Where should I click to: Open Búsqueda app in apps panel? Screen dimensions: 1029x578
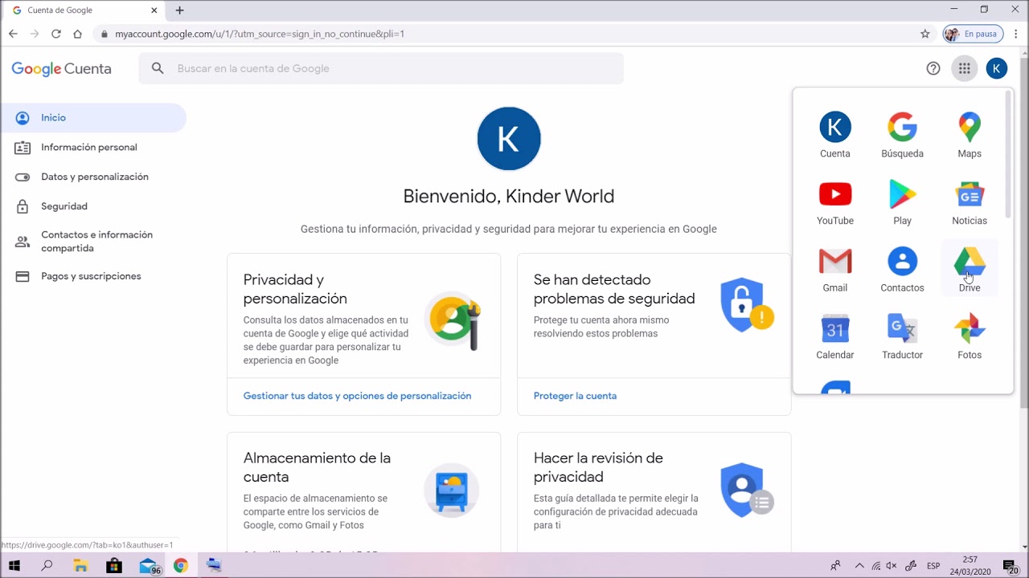[902, 135]
